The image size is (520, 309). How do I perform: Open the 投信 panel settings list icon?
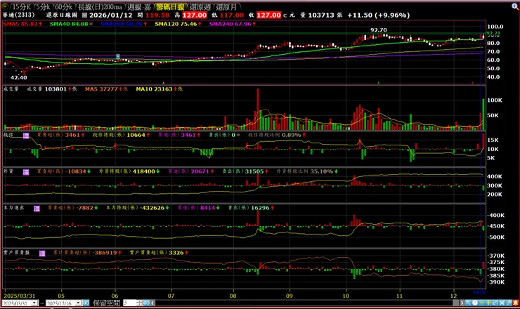(x=26, y=136)
